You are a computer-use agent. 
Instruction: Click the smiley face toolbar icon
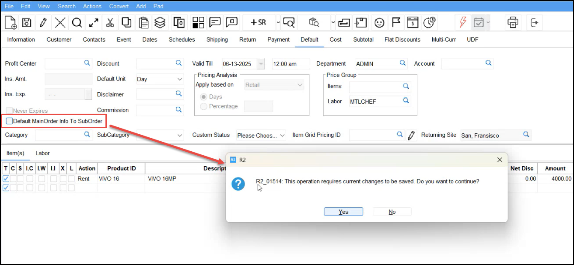pos(379,22)
